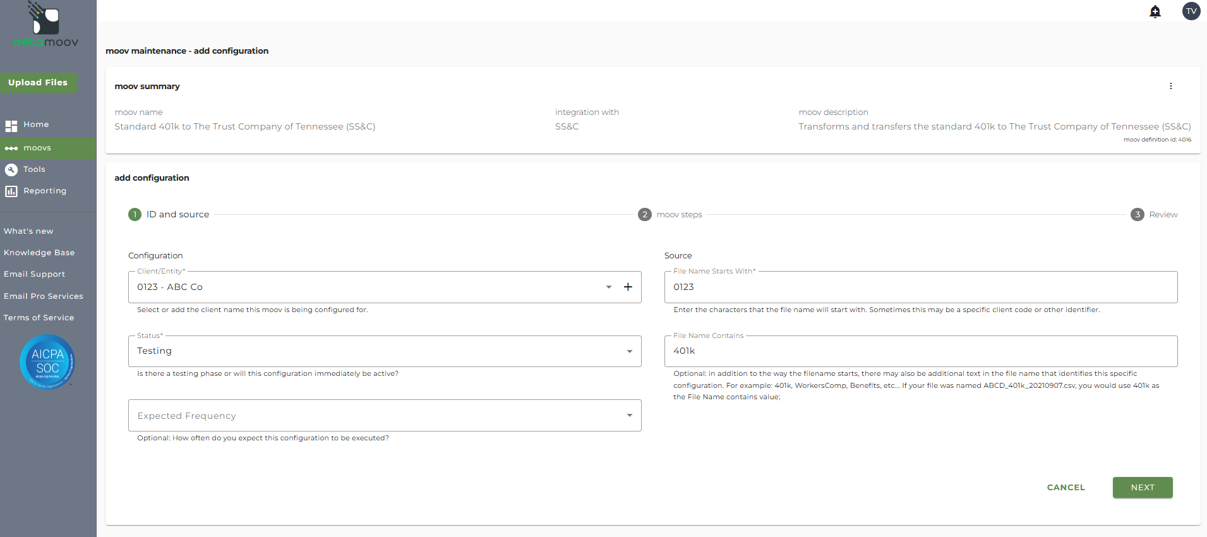The width and height of the screenshot is (1207, 537).
Task: Click the datamoov logo
Action: pyautogui.click(x=46, y=25)
